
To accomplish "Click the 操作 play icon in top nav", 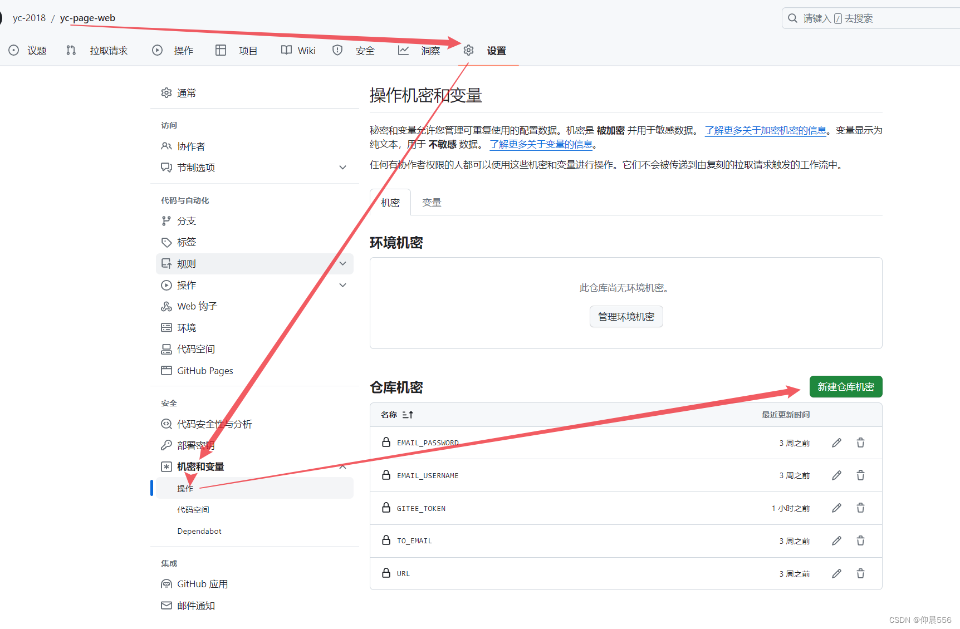I will point(157,50).
